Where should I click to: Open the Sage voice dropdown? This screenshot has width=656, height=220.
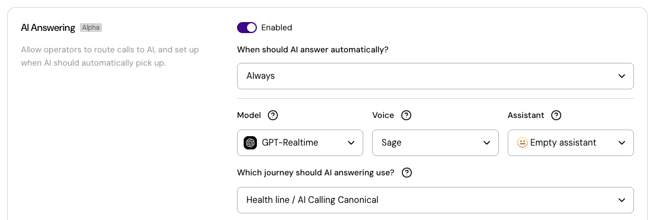(x=435, y=143)
